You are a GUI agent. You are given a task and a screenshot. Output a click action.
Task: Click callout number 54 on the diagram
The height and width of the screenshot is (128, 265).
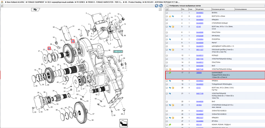pyautogui.click(x=118, y=109)
